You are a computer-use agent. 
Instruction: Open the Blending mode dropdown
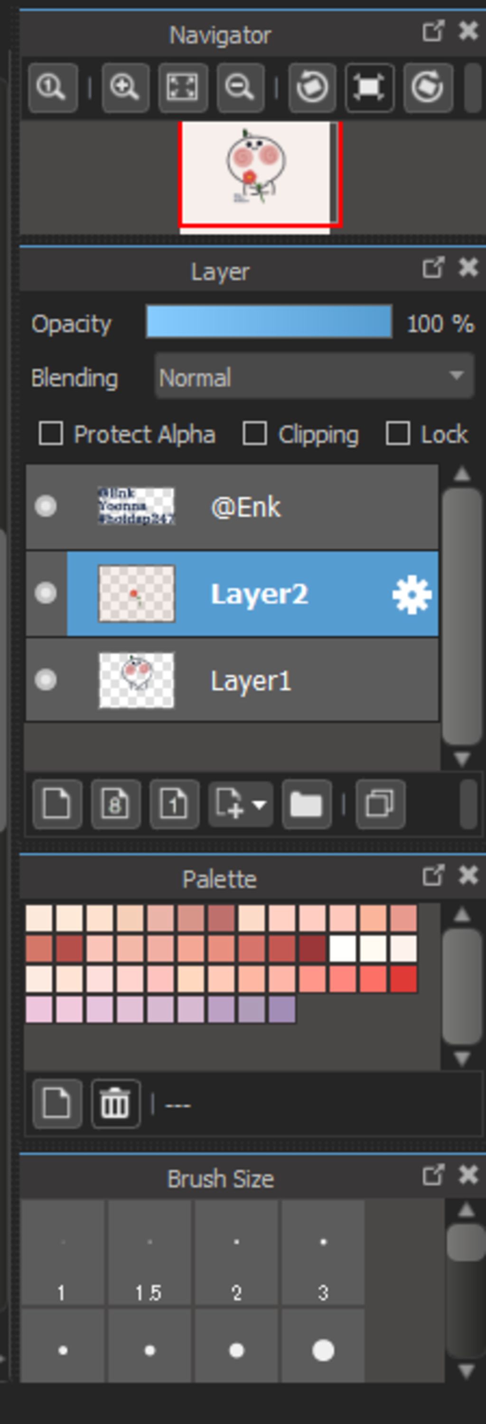[314, 377]
